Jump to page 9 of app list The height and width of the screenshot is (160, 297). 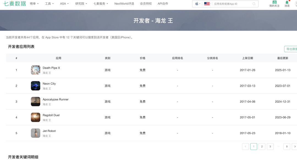pyautogui.click(x=287, y=147)
